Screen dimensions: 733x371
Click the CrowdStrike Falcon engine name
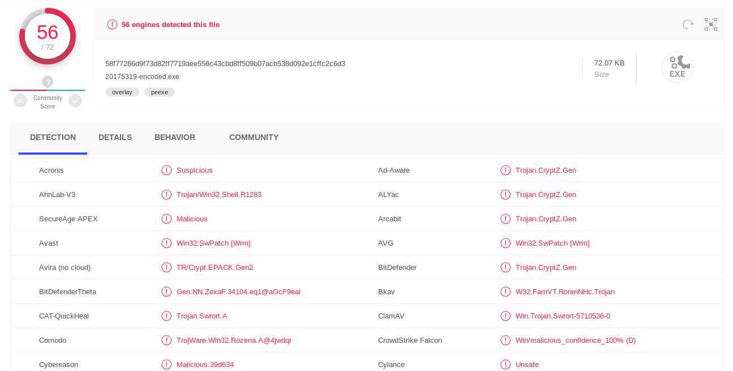[410, 340]
